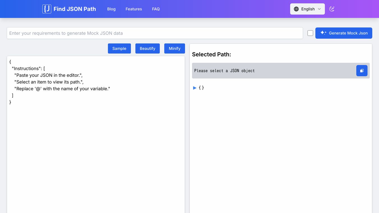This screenshot has width=379, height=213.
Task: Click the globe icon in the language selector
Action: click(x=296, y=9)
